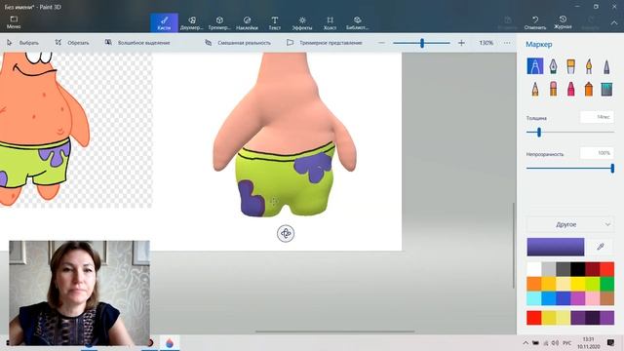624x351 pixels.
Task: Collapse the ribbon with the chevron
Action: 614,23
